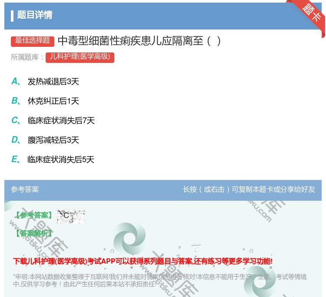Select option D 腹泻减轻后3天

pos(53,140)
